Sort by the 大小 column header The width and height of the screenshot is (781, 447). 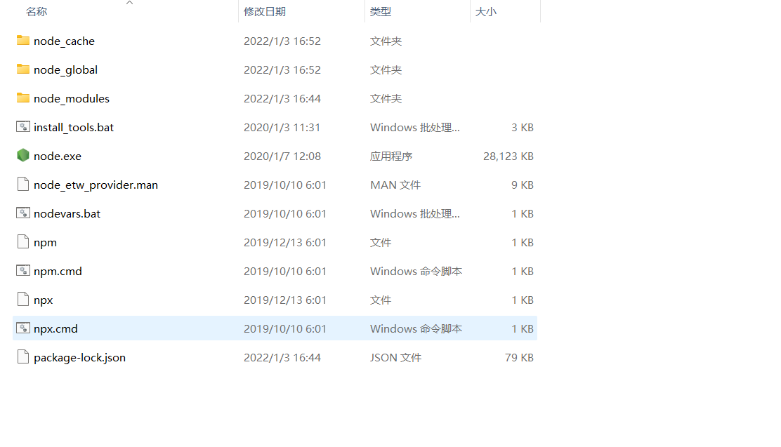tap(485, 11)
